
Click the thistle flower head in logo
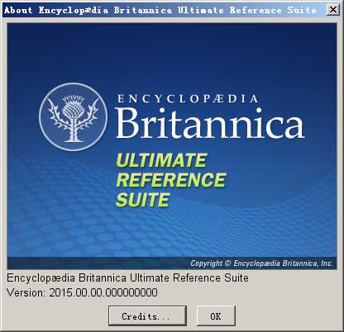coord(73,107)
